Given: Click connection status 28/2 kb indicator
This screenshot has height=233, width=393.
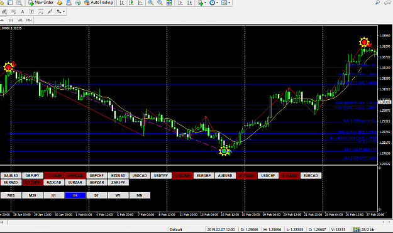Looking at the screenshot, I should tap(363, 229).
